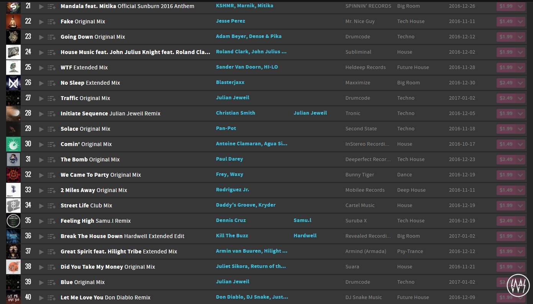This screenshot has width=533, height=304.
Task: Play Solace Original Mix
Action: coord(41,129)
